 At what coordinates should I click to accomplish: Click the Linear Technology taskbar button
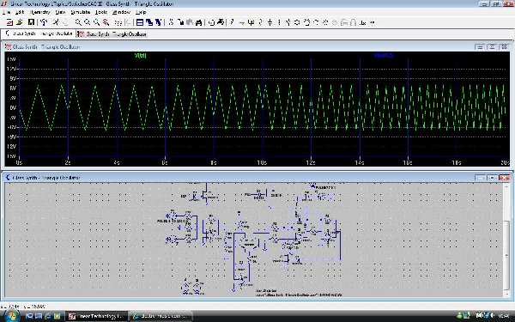pyautogui.click(x=96, y=316)
